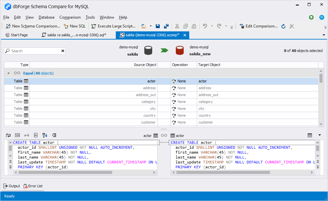Click the red sakila_new target database icon
This screenshot has height=201, width=328.
click(180, 50)
